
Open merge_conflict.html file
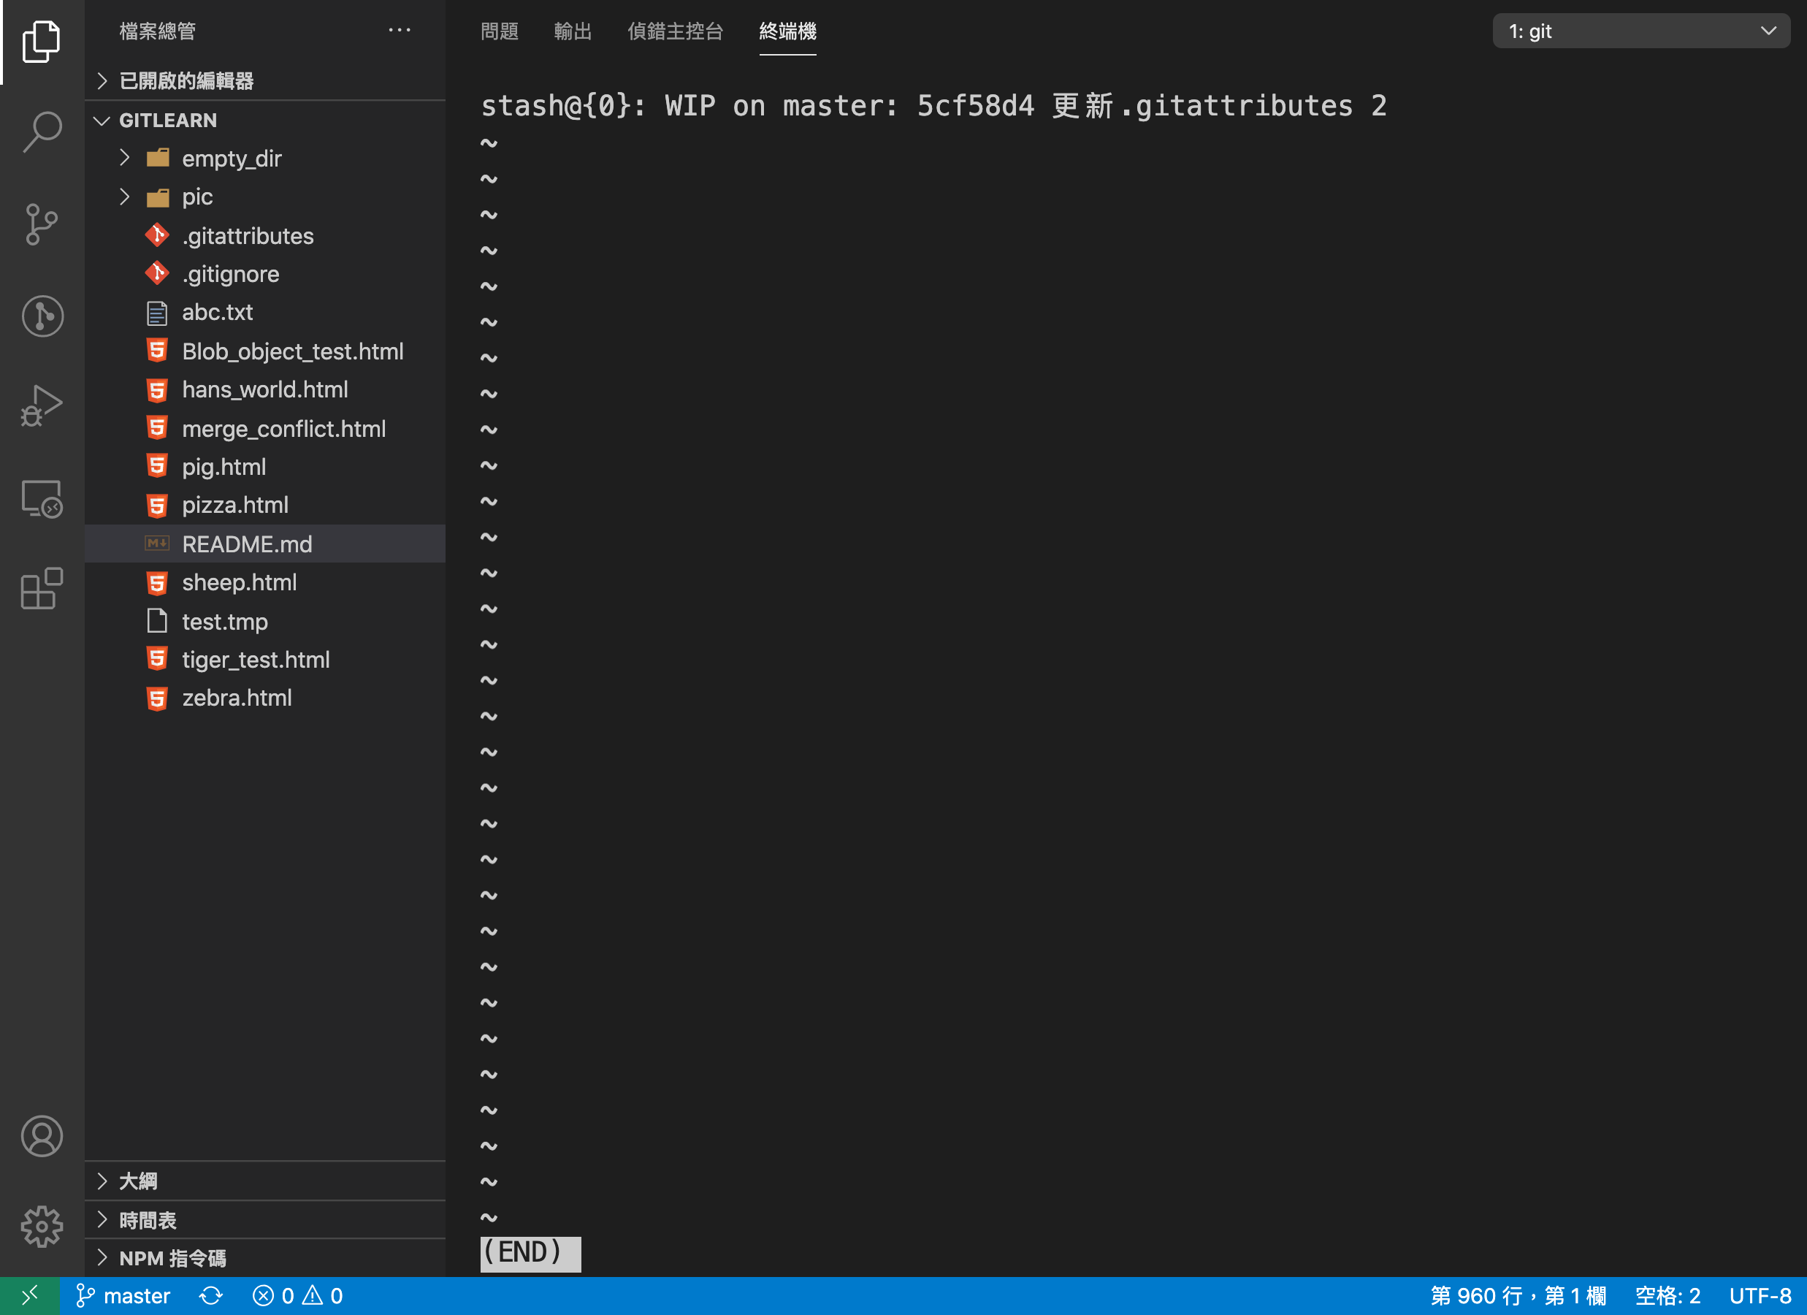tap(264, 429)
